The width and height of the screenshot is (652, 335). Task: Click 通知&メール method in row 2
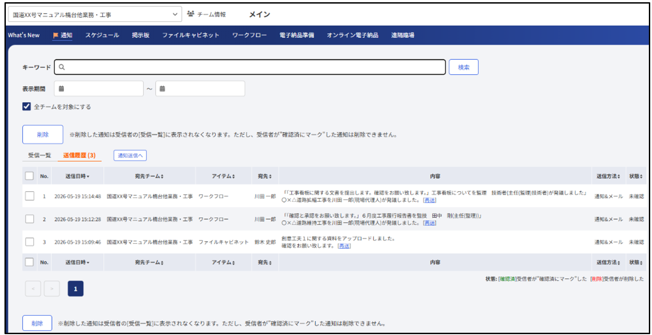click(x=609, y=219)
